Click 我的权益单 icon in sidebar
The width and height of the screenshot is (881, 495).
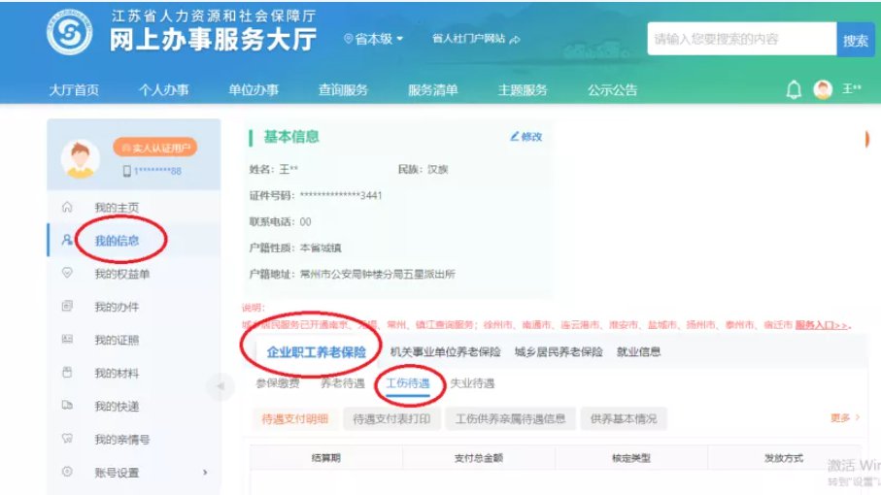(x=67, y=273)
